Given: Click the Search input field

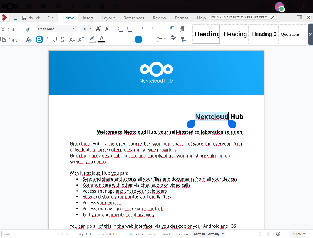Looking at the screenshot, I should click(28, 234).
